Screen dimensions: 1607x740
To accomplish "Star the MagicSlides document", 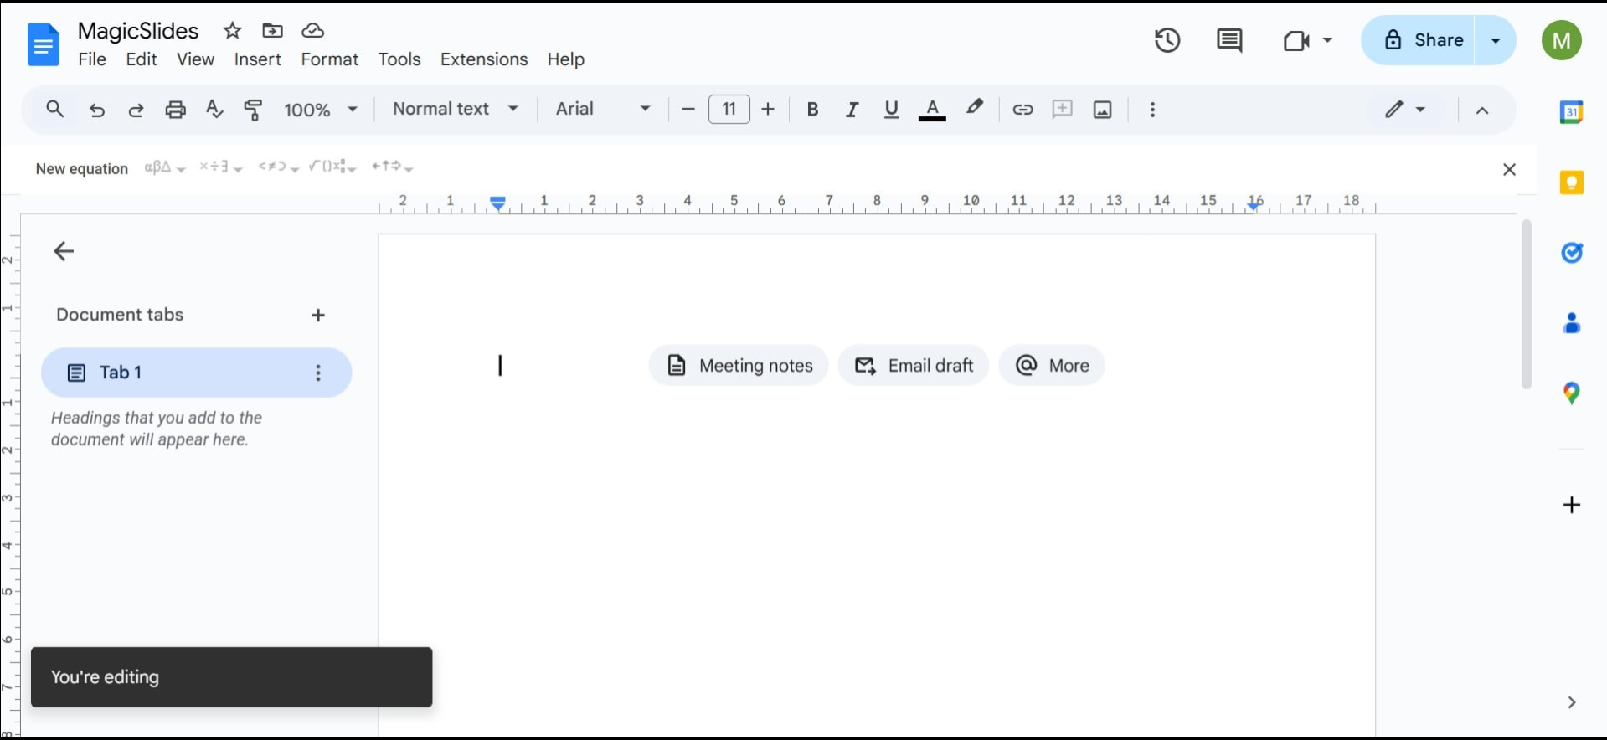I will tap(232, 31).
